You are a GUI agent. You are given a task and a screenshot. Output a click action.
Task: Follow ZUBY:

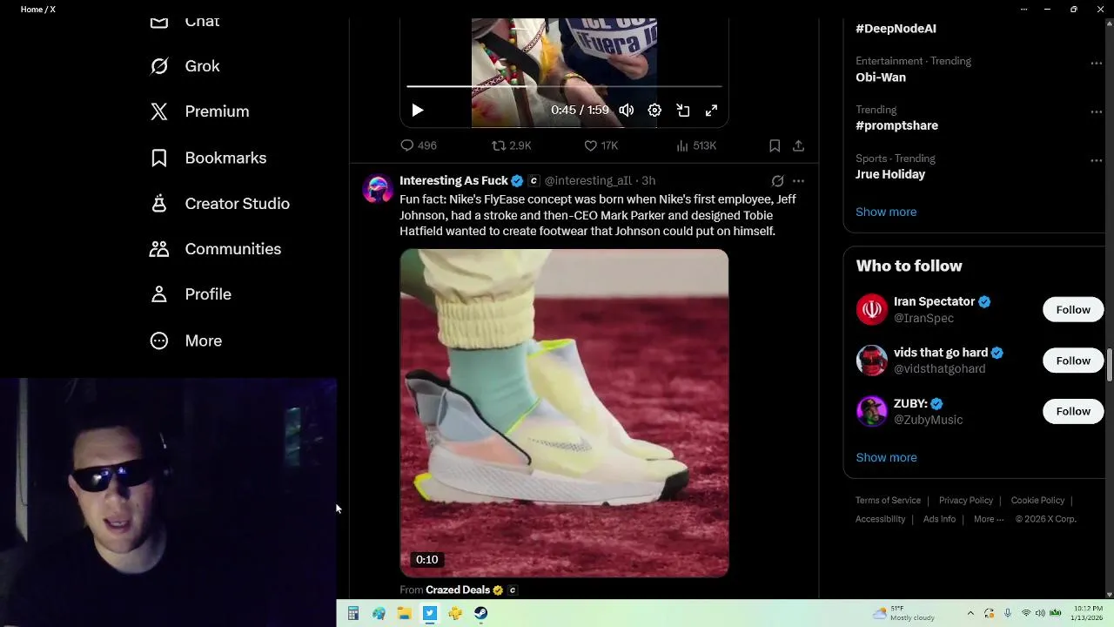pyautogui.click(x=1073, y=411)
